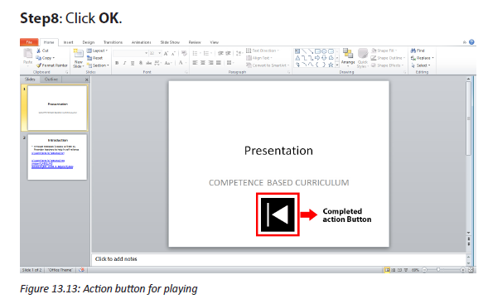Click the Reset slide button
Screen dimensions: 483x299
94,58
